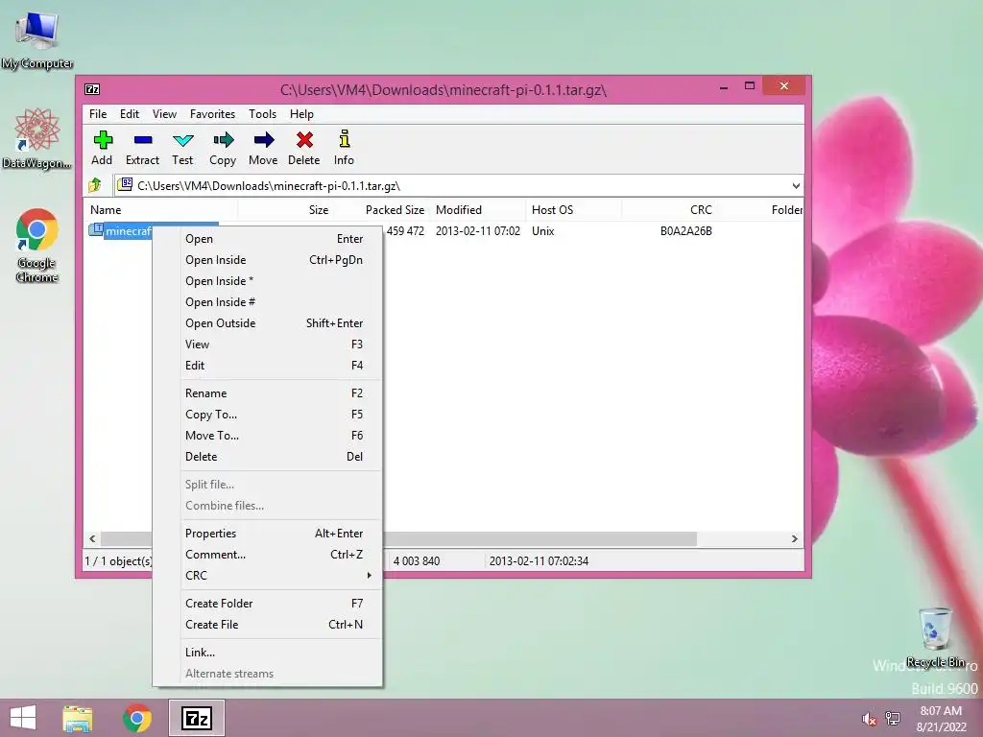983x737 pixels.
Task: Sort by Modified column header
Action: tap(477, 210)
